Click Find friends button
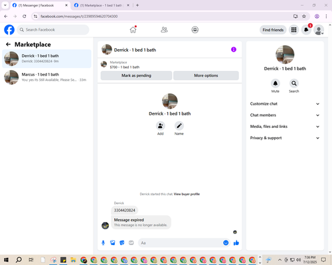Screen dimensions: 332x265 point(273,30)
